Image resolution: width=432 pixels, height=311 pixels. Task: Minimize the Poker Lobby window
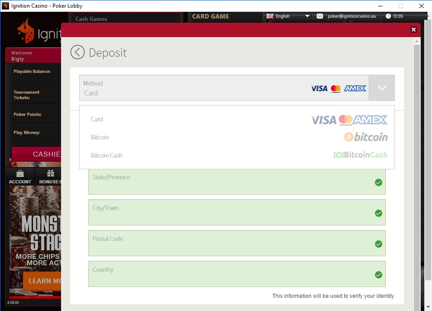[x=380, y=6]
